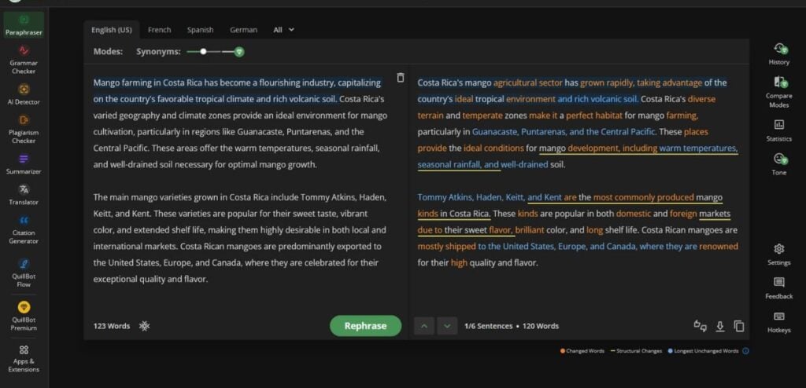Open the Paraphraser tool in sidebar
The width and height of the screenshot is (806, 388).
(x=24, y=25)
